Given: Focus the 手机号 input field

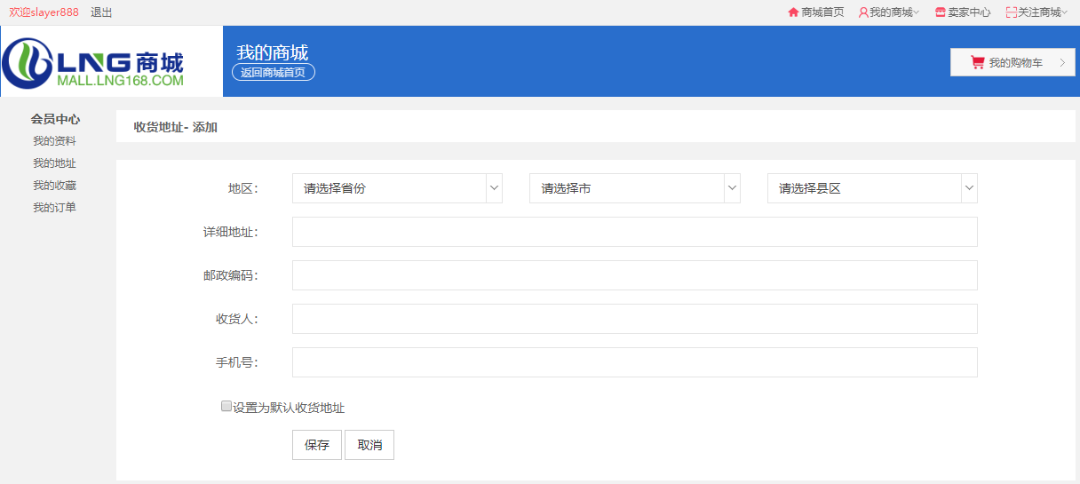Looking at the screenshot, I should [x=634, y=362].
